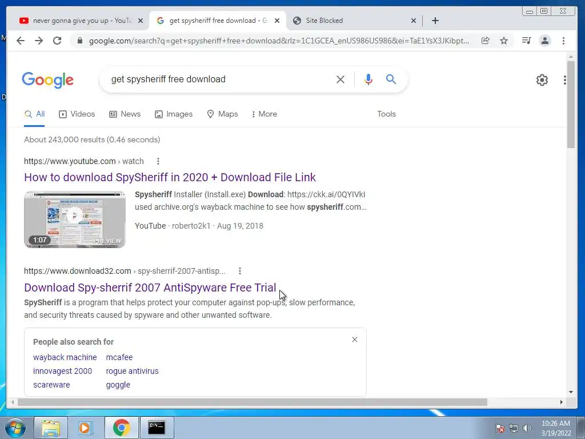Screen dimensions: 585x439
Task: Click the rogue antivirus related search
Action: pos(132,371)
